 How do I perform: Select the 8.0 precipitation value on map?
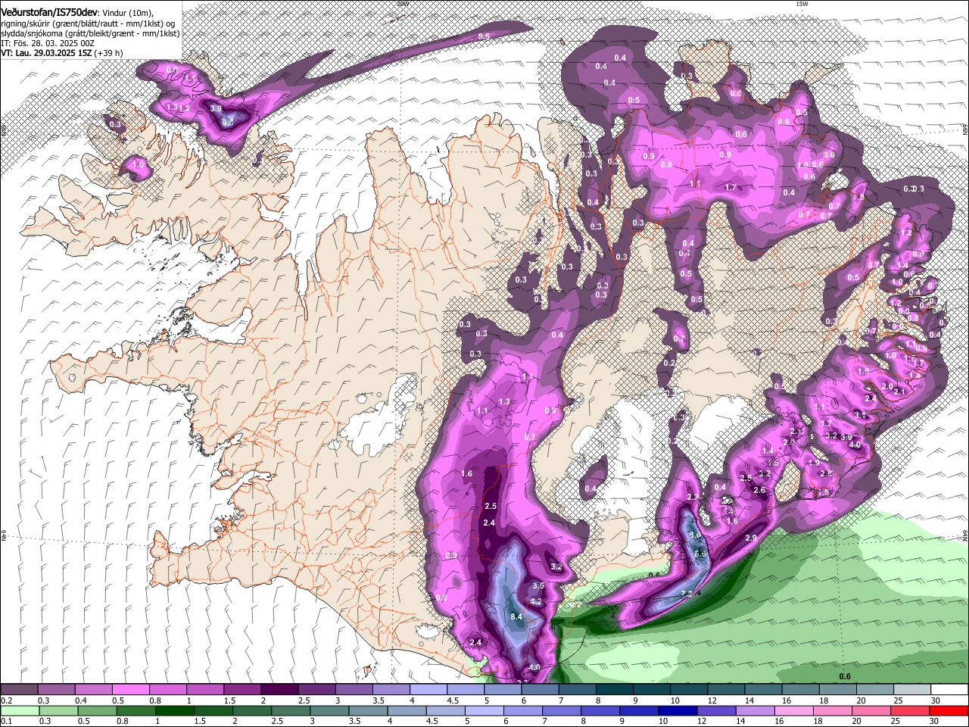[696, 535]
